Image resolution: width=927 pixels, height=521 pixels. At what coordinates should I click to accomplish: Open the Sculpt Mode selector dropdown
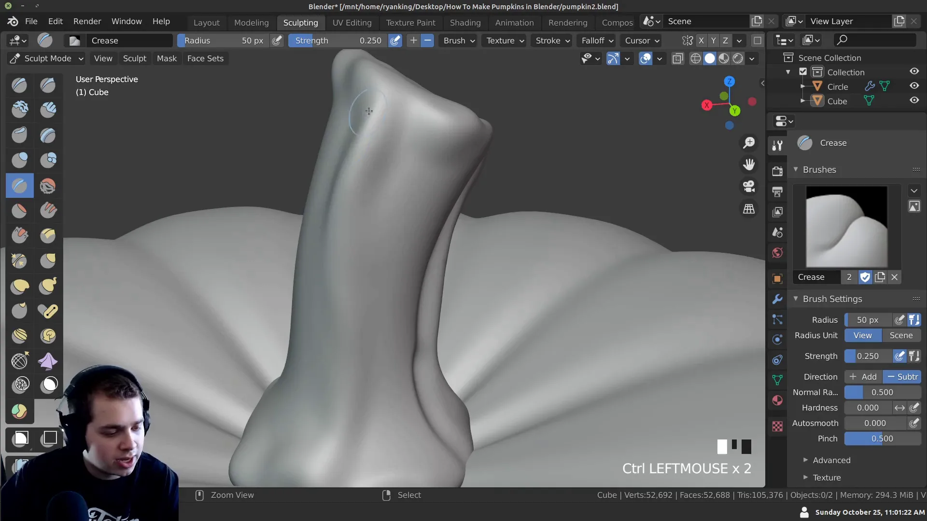click(x=47, y=58)
